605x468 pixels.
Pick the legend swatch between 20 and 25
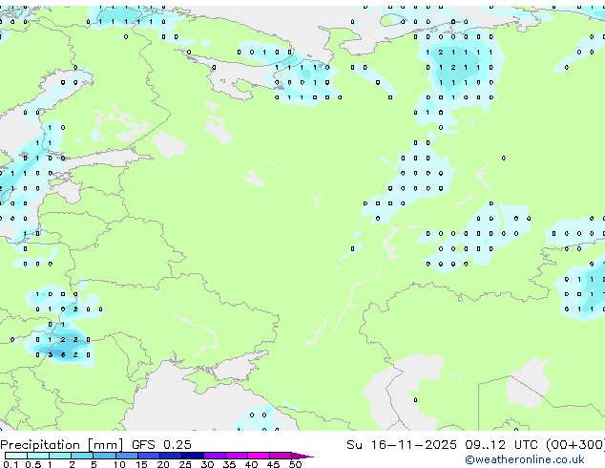pyautogui.click(x=171, y=456)
